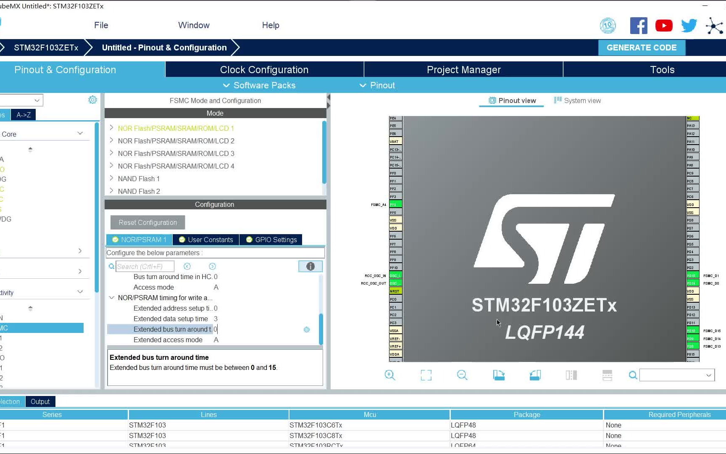Expand NOR Flash/PSRAM/SRAM/ROM/LCD 3 mode

point(111,153)
